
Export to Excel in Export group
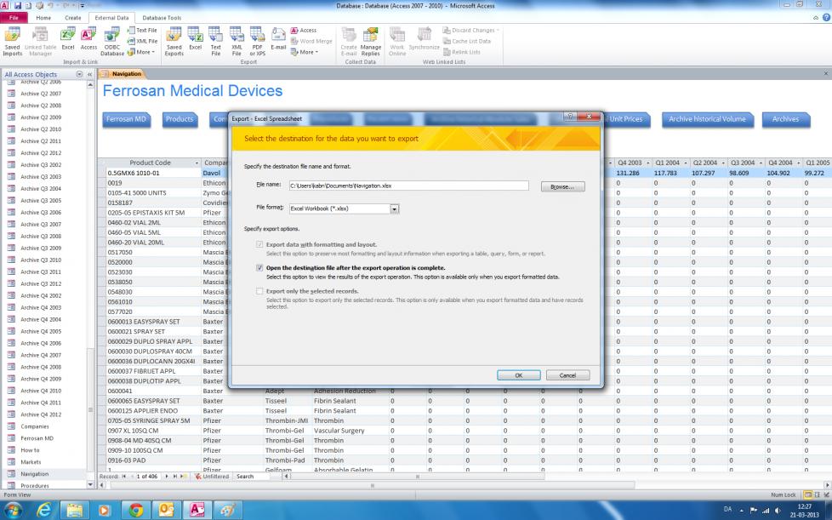pos(196,39)
